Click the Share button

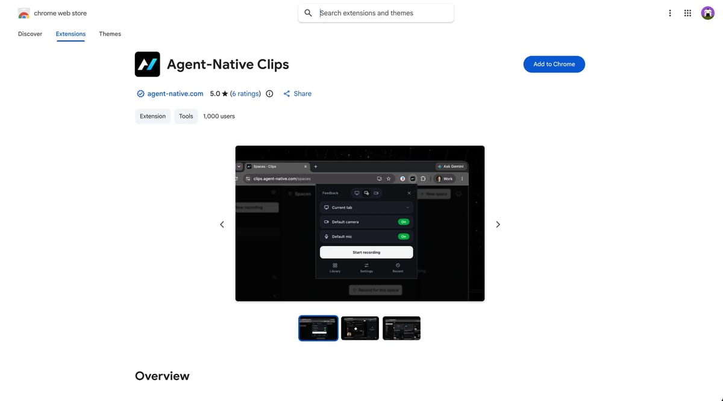[297, 93]
